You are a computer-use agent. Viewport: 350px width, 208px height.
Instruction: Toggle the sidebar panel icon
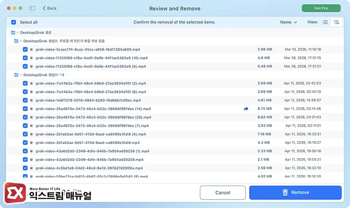click(32, 8)
